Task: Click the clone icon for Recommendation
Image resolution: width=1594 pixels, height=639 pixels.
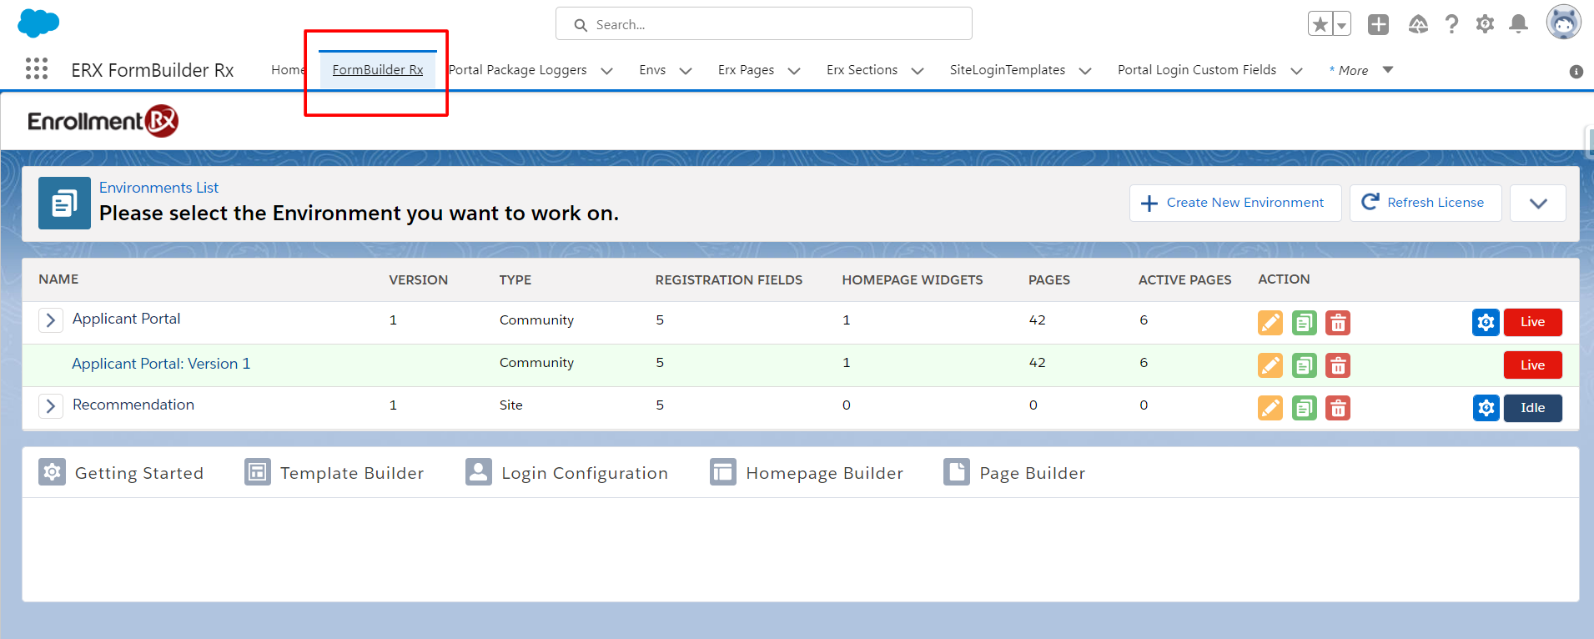Action: (x=1304, y=408)
